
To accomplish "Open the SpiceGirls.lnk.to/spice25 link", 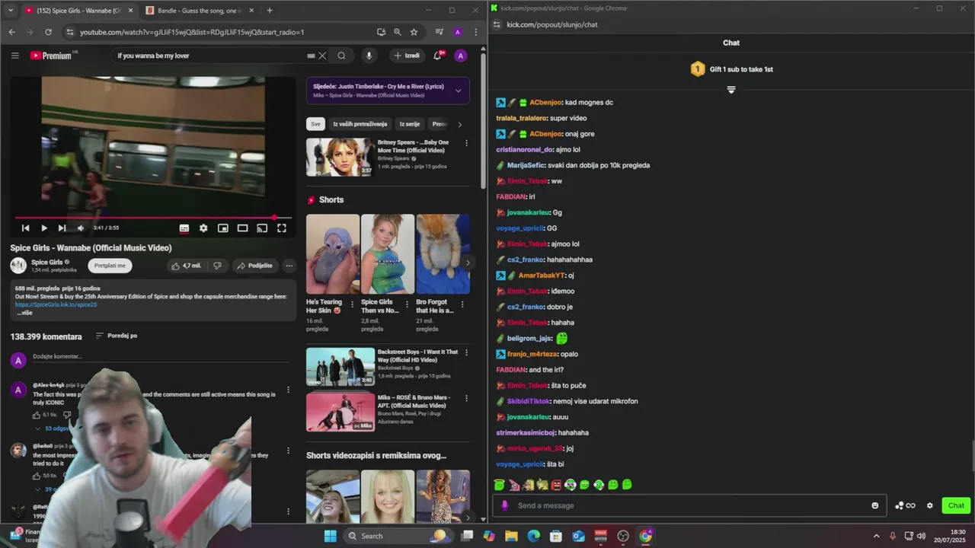I will coord(56,304).
